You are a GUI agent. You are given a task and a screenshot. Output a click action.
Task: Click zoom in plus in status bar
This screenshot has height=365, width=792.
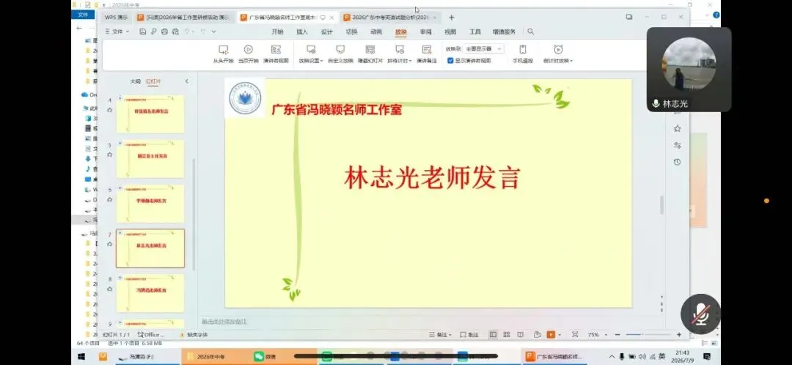click(x=679, y=335)
